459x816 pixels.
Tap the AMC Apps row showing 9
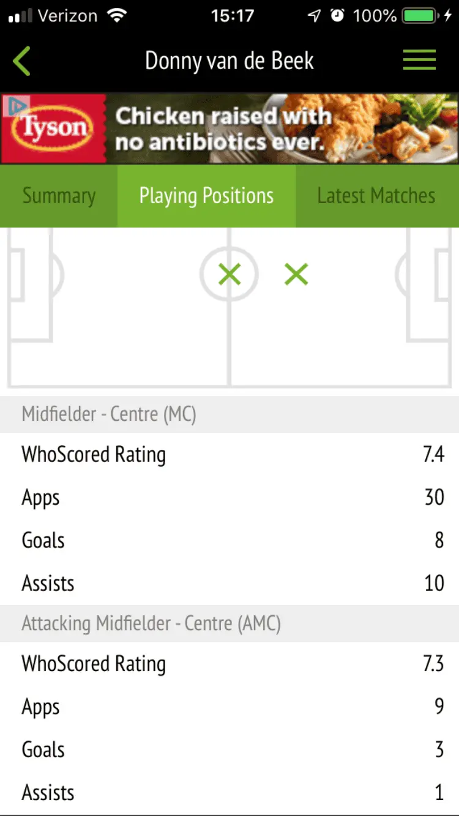tap(229, 707)
